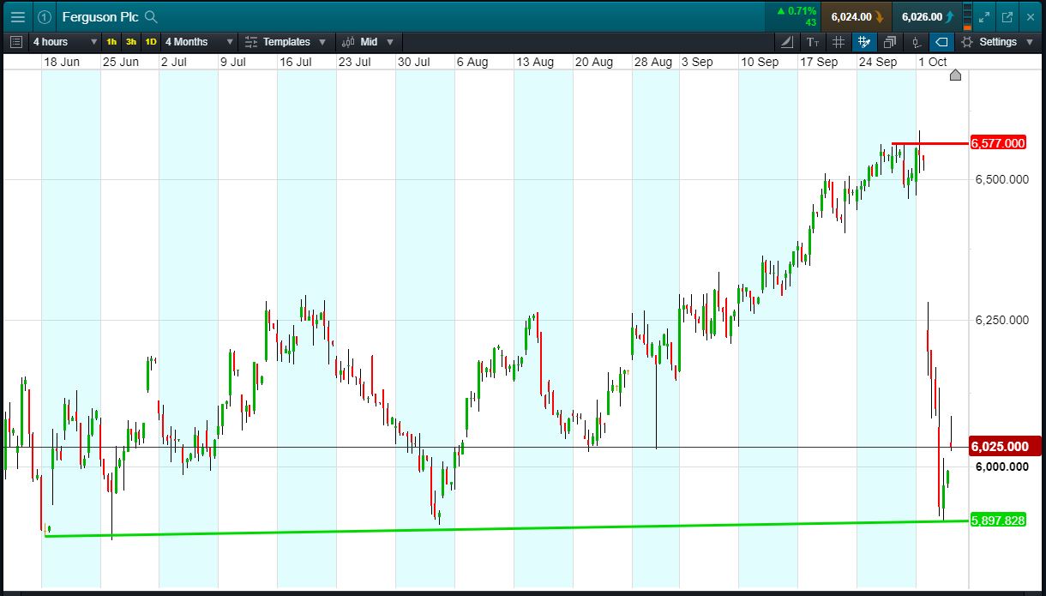Viewport: 1046px width, 596px height.
Task: Click the vertical sentiment bar indicator
Action: point(968,16)
